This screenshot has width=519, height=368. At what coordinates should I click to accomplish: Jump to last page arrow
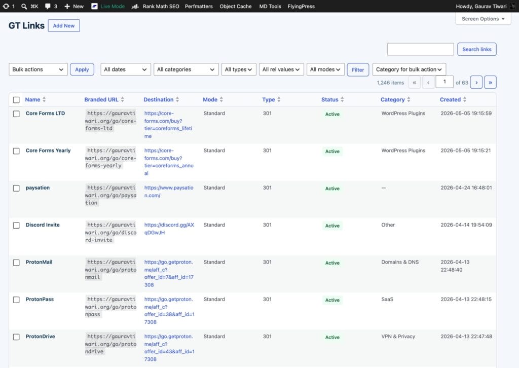coord(490,83)
